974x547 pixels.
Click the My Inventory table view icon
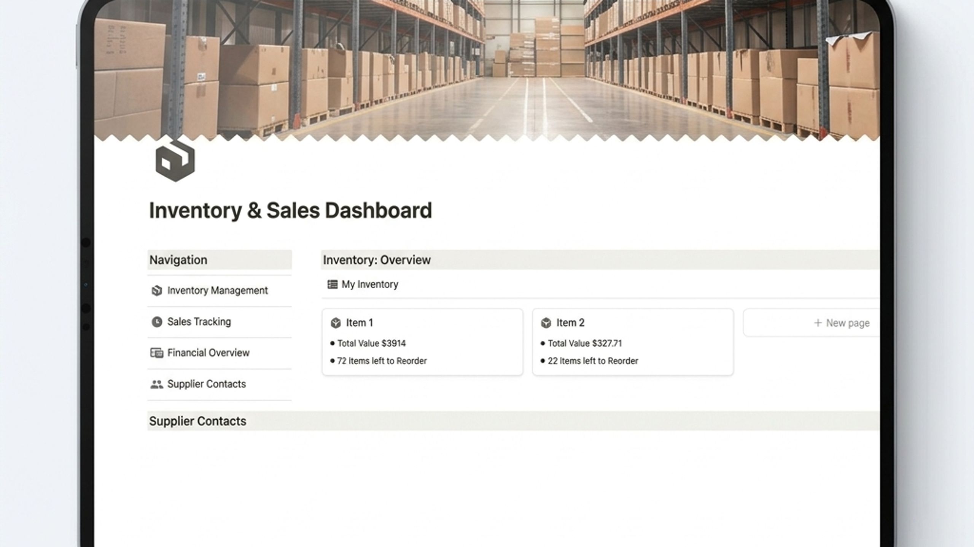333,285
